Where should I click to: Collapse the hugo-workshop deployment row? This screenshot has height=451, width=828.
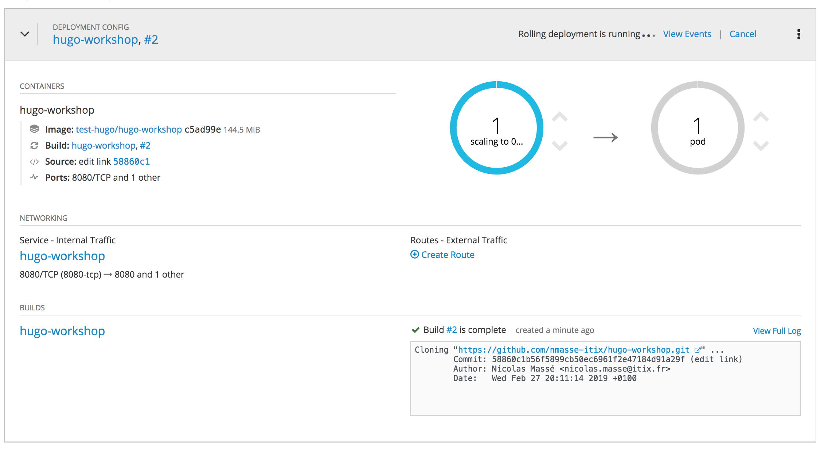tap(25, 34)
